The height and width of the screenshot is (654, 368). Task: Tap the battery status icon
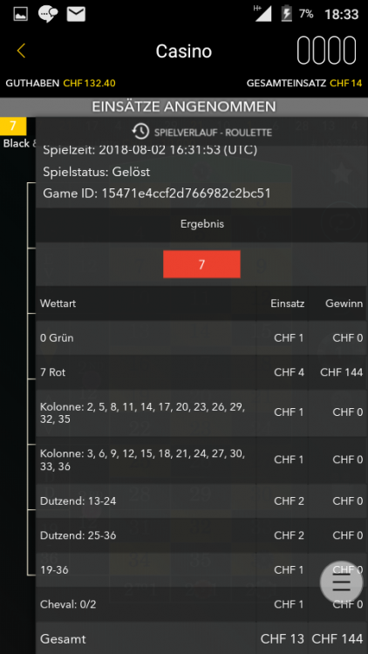(287, 14)
